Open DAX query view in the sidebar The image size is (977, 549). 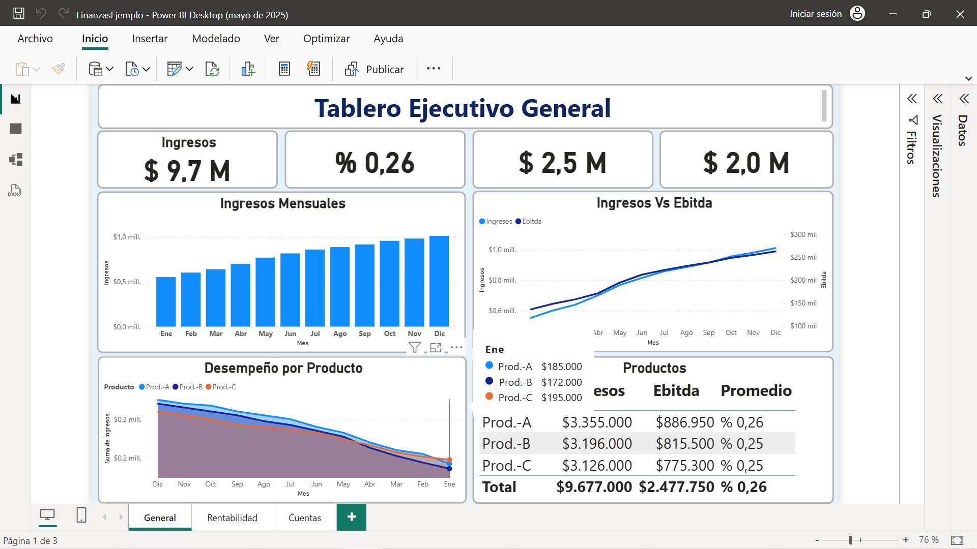pos(15,191)
